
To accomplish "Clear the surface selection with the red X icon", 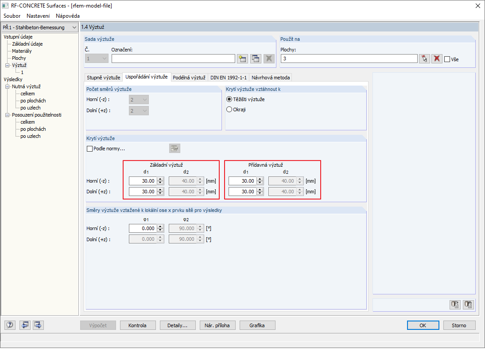I will 437,59.
